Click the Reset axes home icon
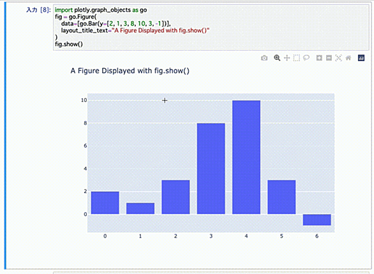This screenshot has width=374, height=274. [348, 58]
